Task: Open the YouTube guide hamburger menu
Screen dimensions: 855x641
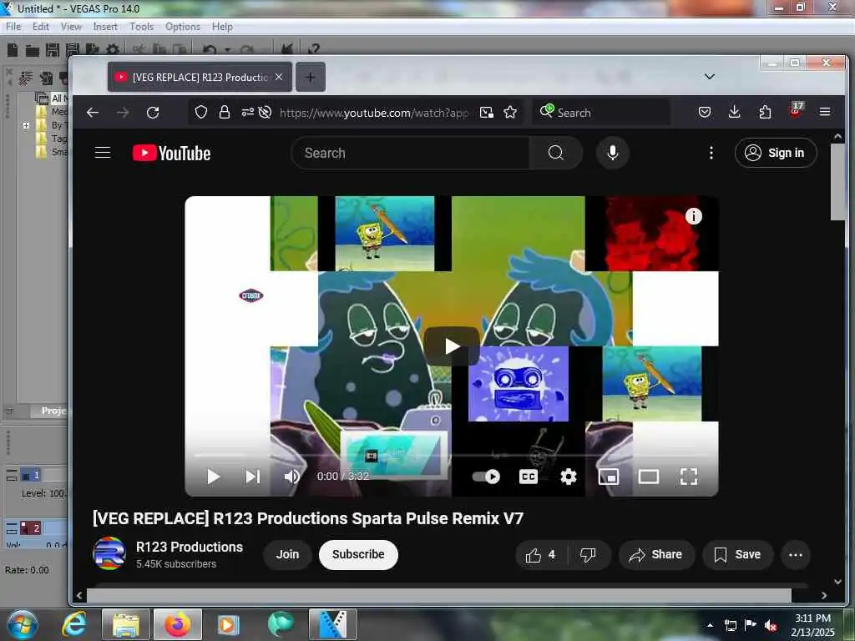Action: 103,153
